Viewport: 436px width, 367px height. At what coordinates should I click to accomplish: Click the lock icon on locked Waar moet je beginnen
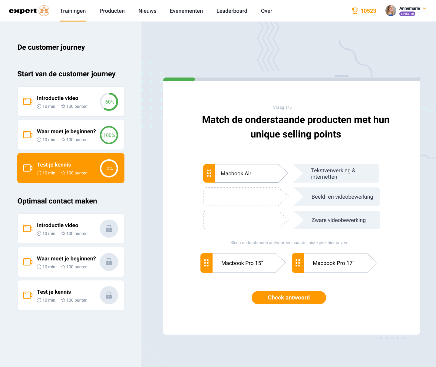coord(109,262)
